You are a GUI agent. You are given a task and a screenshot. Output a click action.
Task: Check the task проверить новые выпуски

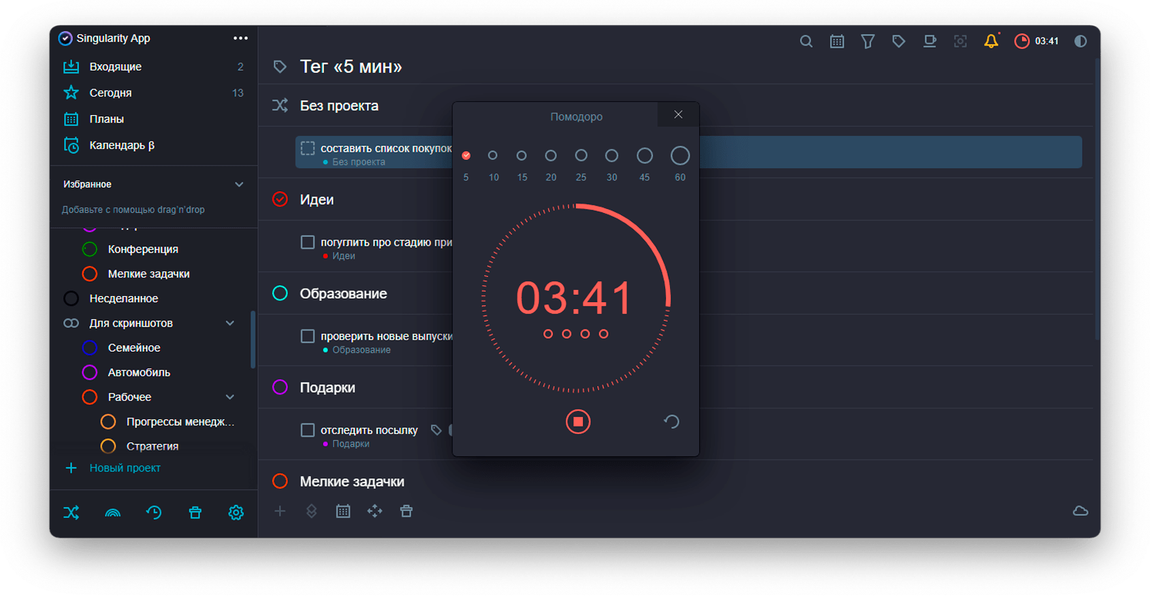(308, 336)
